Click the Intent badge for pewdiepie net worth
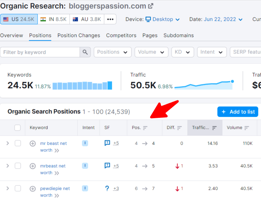 pos(85,188)
